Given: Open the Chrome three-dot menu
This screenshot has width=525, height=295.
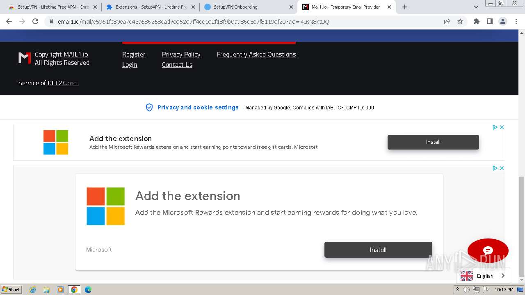Looking at the screenshot, I should 516,21.
